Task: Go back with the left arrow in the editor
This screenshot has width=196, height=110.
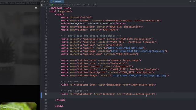Action: 45,1
